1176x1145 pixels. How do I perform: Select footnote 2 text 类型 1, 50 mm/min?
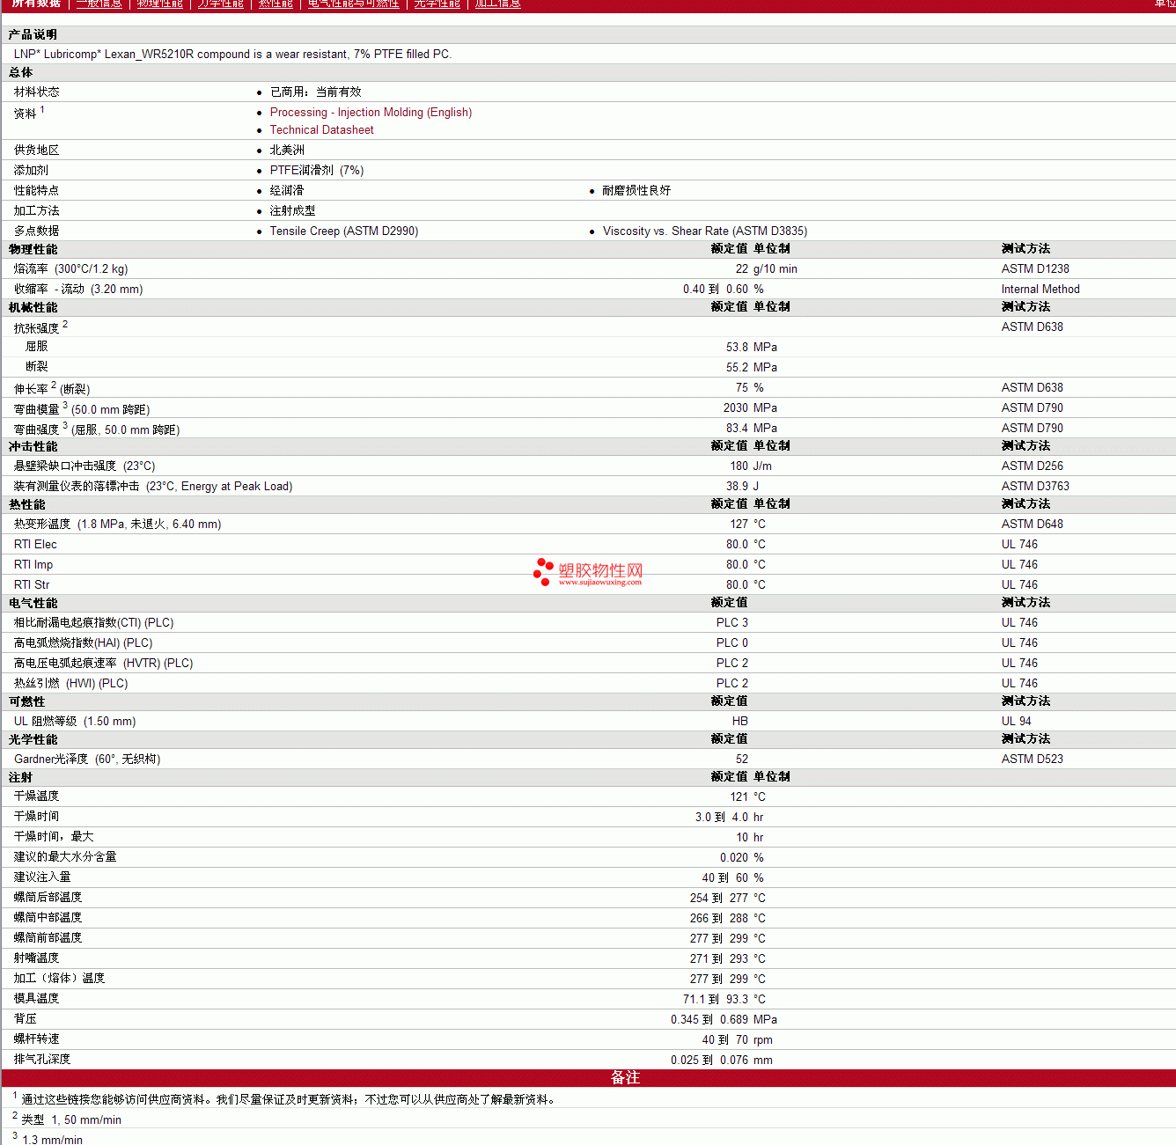(x=71, y=1120)
